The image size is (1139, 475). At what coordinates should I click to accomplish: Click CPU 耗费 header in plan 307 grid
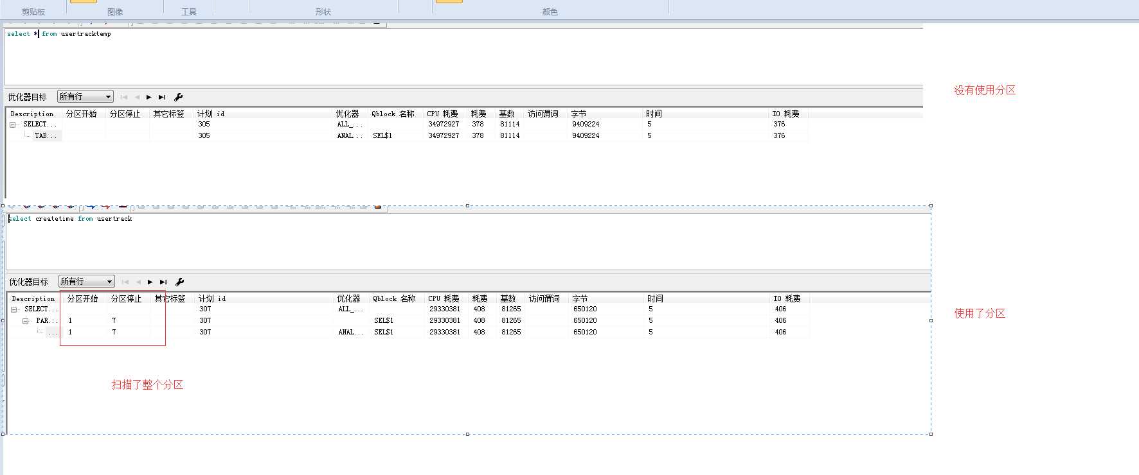[x=444, y=298]
